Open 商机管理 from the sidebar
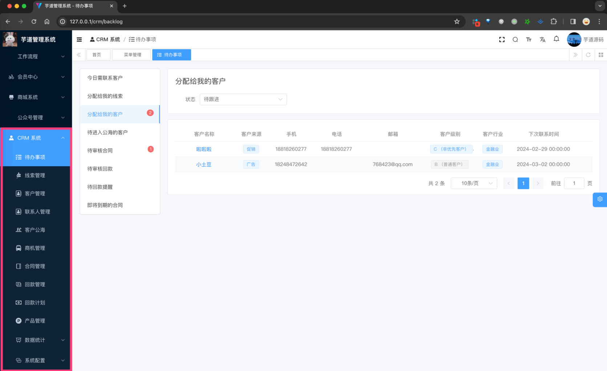Viewport: 607px width, 371px height. pyautogui.click(x=35, y=248)
